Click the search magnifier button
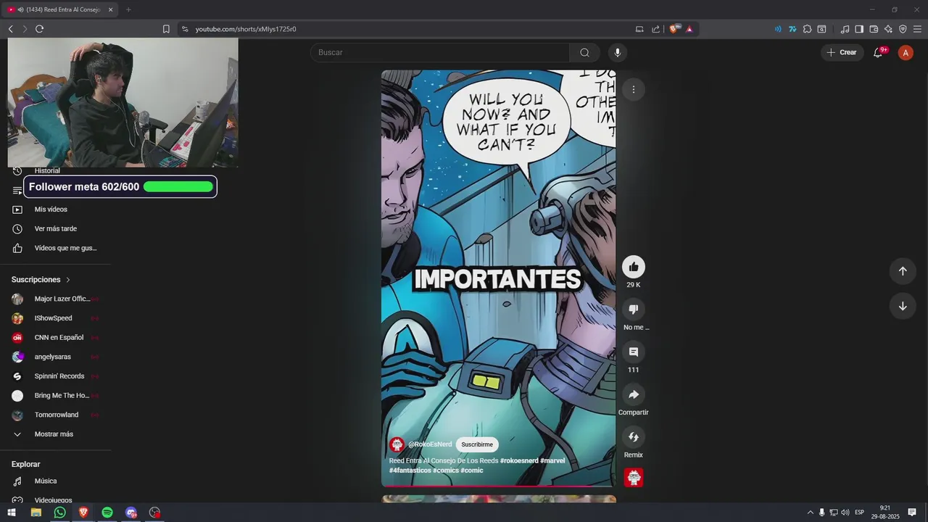 coord(584,52)
